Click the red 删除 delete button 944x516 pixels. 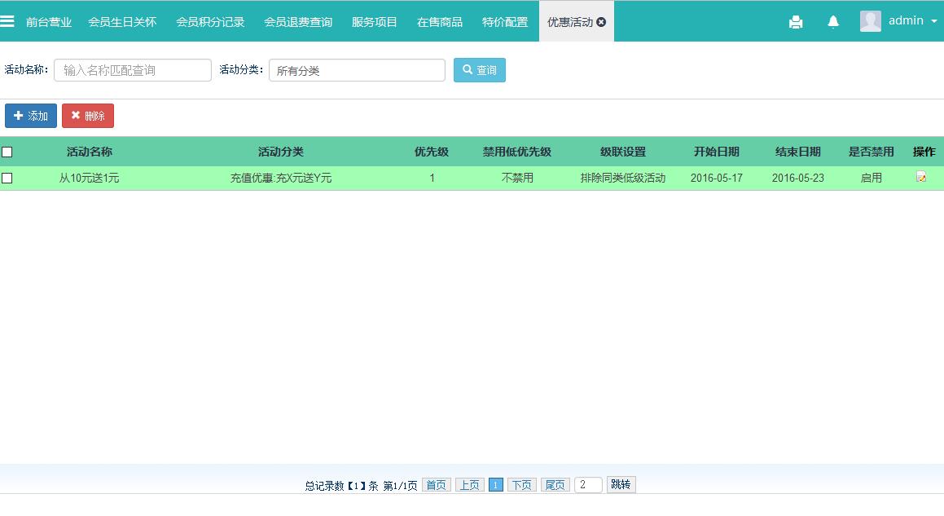pyautogui.click(x=88, y=116)
